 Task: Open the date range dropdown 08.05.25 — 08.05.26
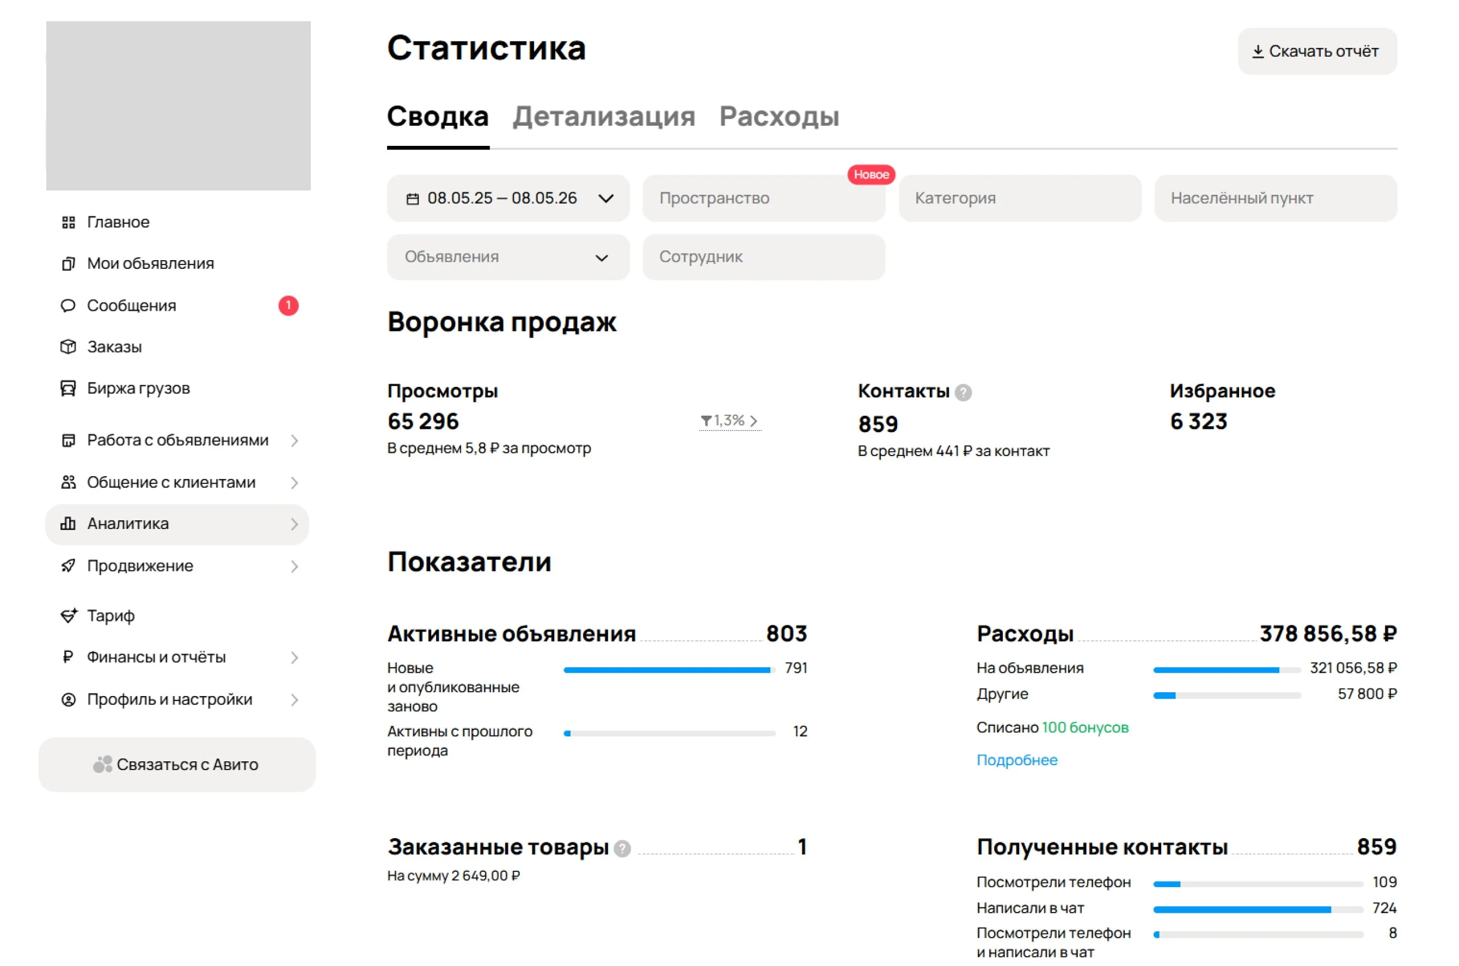(508, 199)
